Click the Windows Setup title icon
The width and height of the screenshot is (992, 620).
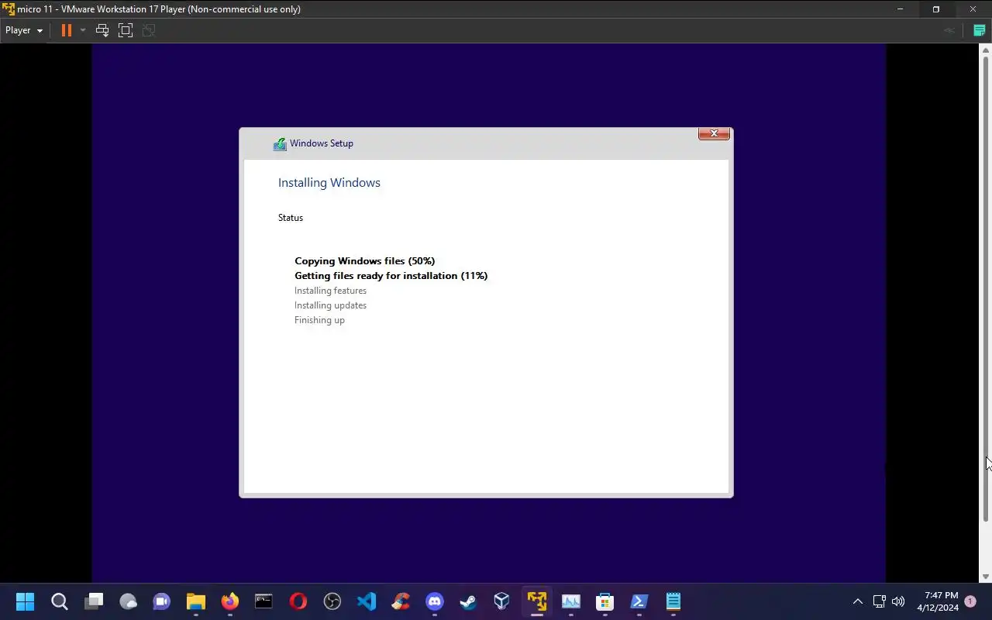coord(280,144)
